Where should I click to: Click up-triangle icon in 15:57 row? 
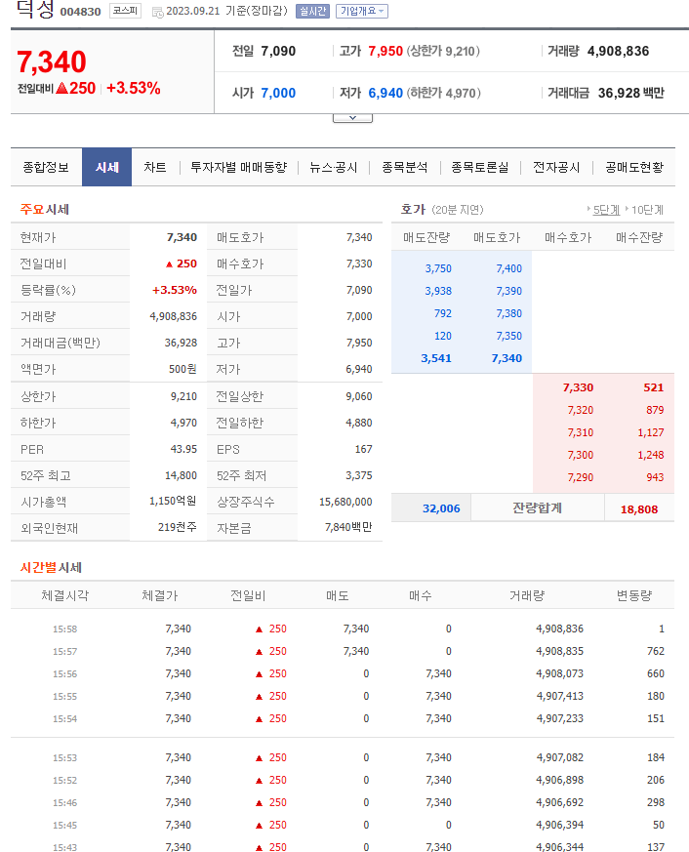point(260,652)
